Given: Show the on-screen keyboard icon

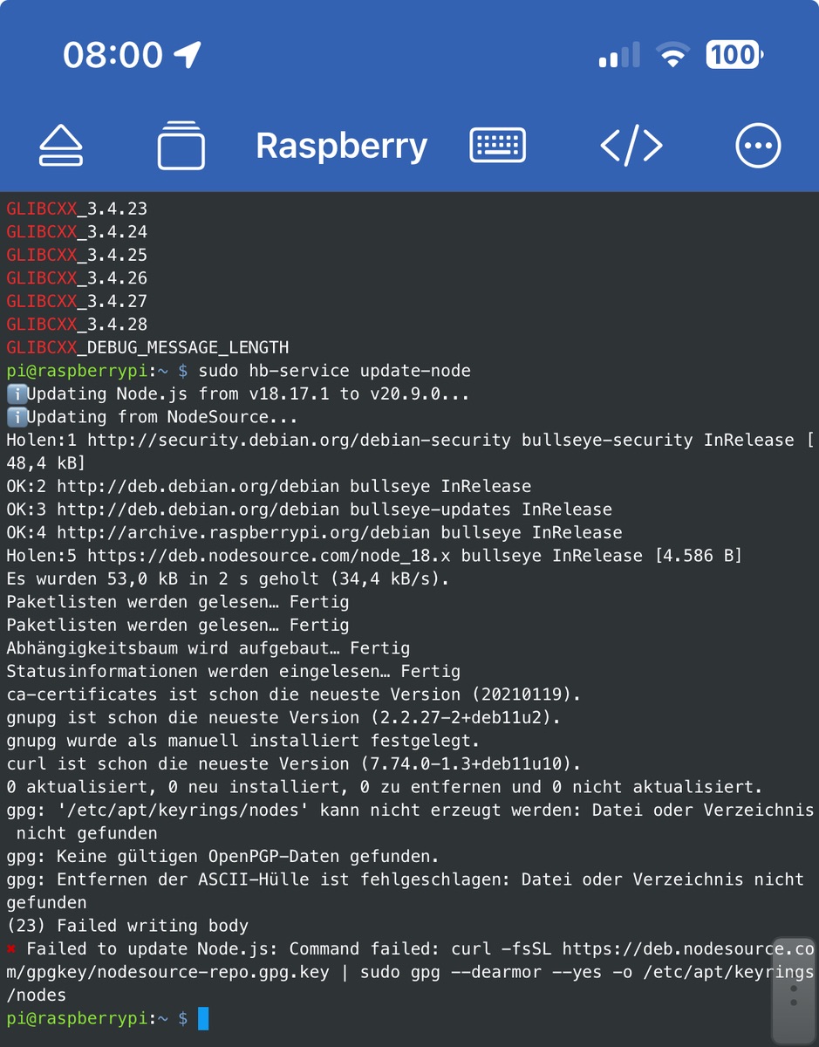Looking at the screenshot, I should (497, 145).
